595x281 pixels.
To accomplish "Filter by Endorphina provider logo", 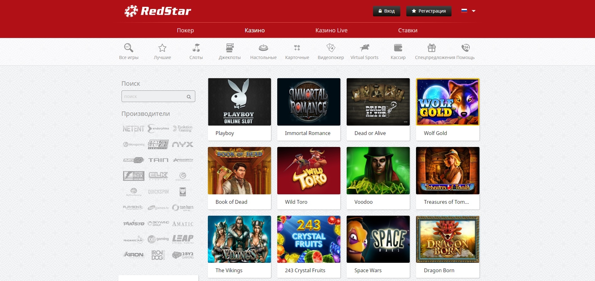I will point(158,128).
